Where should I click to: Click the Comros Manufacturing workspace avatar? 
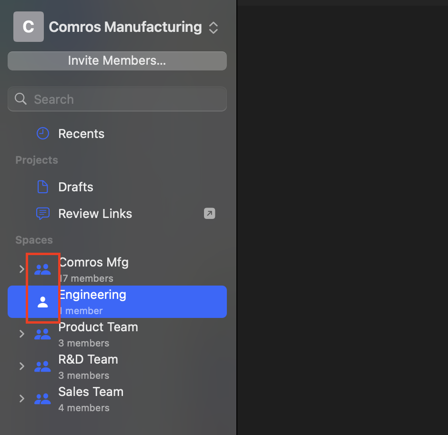(29, 27)
